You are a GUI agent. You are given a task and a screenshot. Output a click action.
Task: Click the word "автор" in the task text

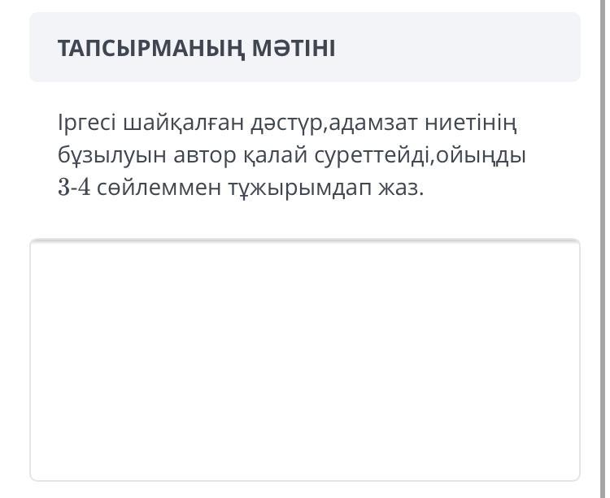pos(196,155)
